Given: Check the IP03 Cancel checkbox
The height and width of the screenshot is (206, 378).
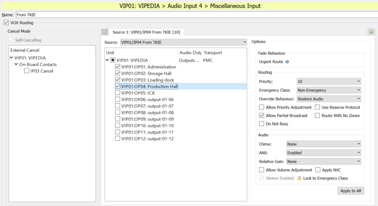Looking at the screenshot, I should [27, 71].
